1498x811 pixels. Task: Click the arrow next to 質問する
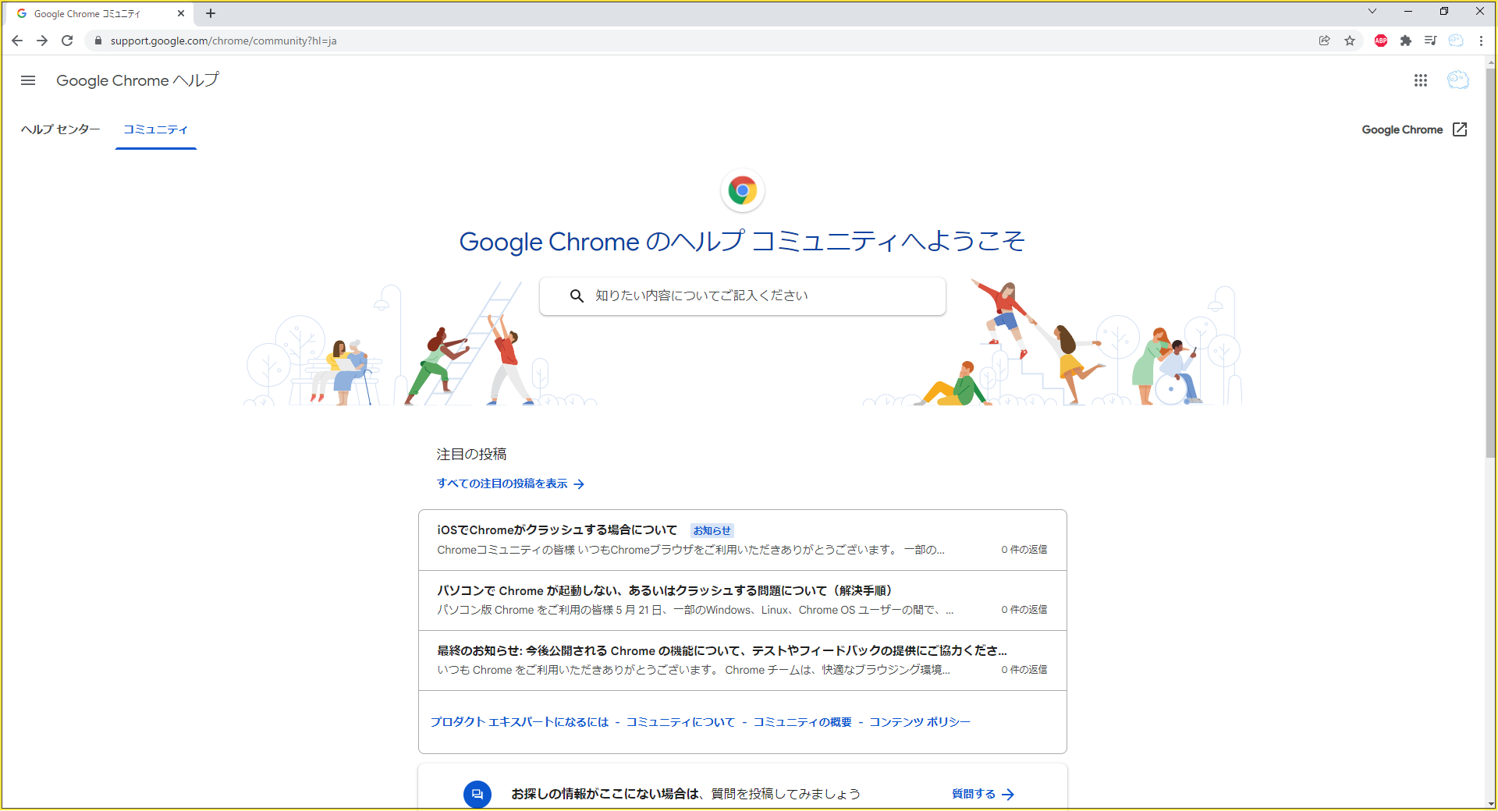point(1008,794)
